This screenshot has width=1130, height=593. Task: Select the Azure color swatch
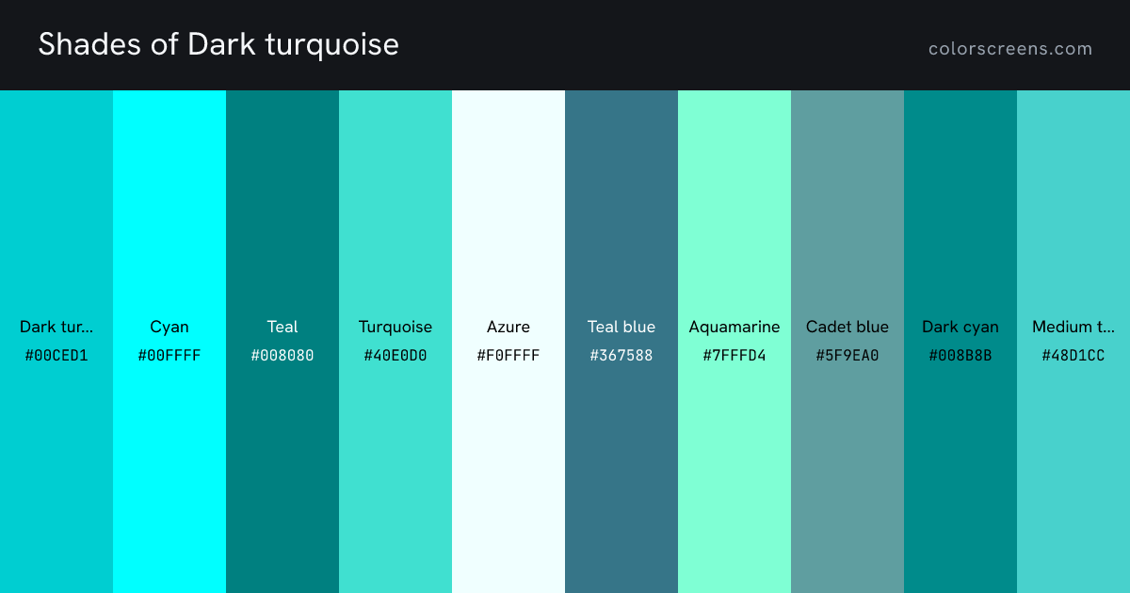508,342
